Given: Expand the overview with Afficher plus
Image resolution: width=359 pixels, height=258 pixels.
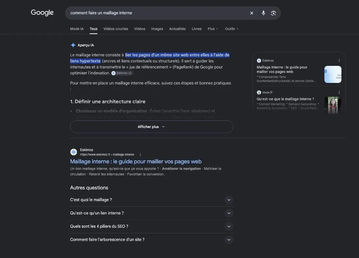Looking at the screenshot, I should 152,127.
